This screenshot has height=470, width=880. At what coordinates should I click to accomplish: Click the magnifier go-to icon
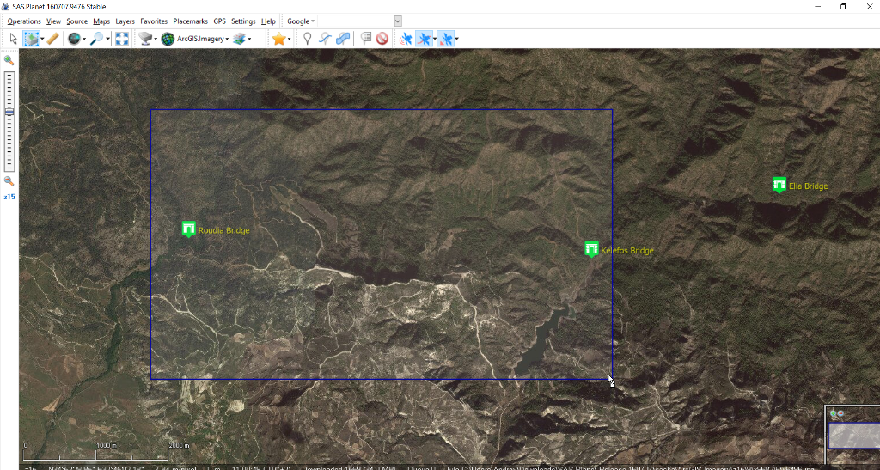pos(97,39)
